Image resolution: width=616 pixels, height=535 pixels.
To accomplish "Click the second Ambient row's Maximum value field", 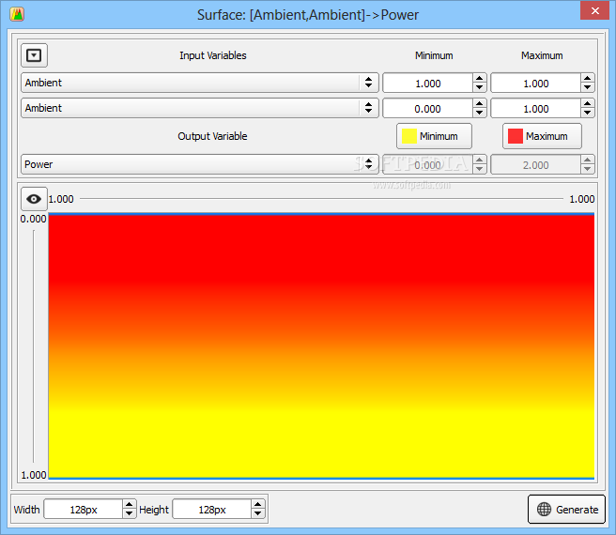I will [x=536, y=109].
